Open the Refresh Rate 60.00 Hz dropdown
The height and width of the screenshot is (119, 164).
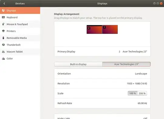[102, 103]
